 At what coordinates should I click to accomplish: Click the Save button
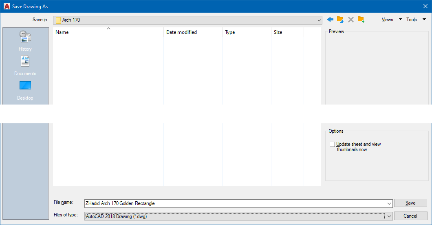[x=410, y=203]
